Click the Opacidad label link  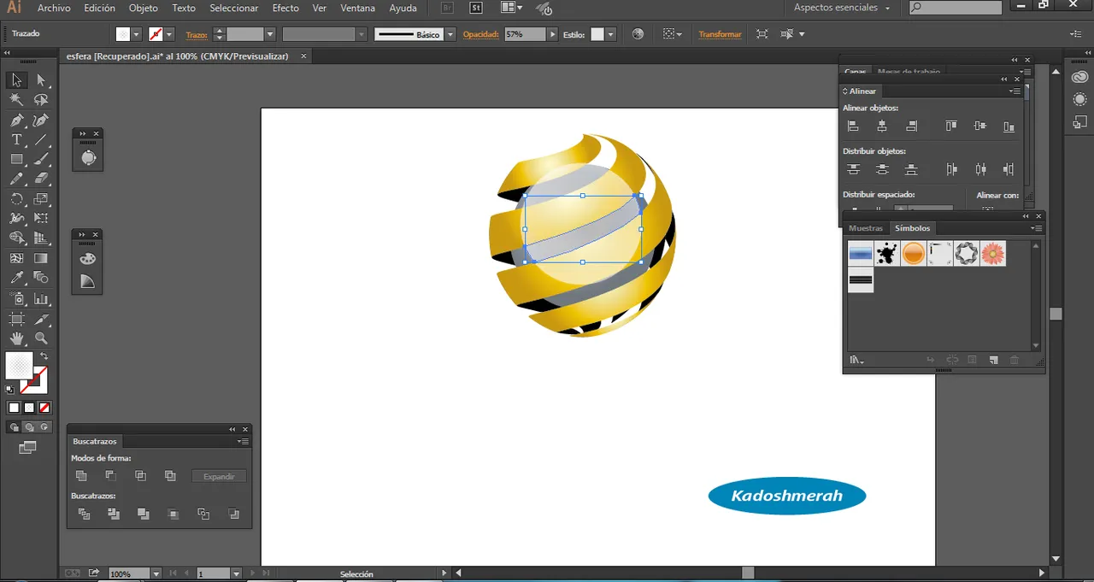[481, 34]
